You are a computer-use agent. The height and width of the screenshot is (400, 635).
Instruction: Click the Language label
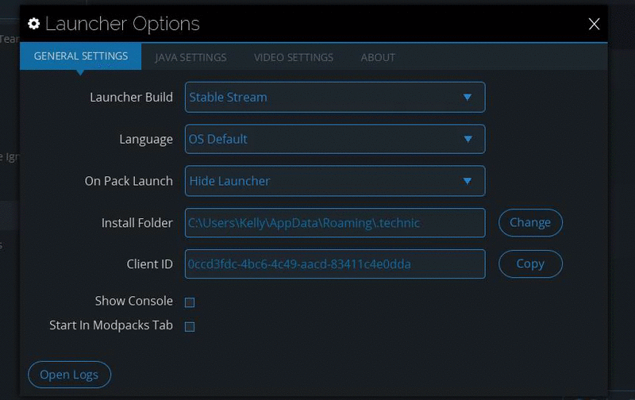pyautogui.click(x=146, y=139)
